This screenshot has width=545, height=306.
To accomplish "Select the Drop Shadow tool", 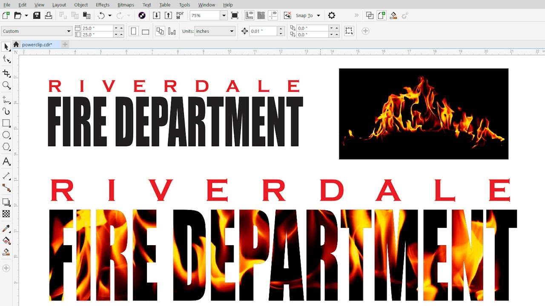I will [x=6, y=202].
